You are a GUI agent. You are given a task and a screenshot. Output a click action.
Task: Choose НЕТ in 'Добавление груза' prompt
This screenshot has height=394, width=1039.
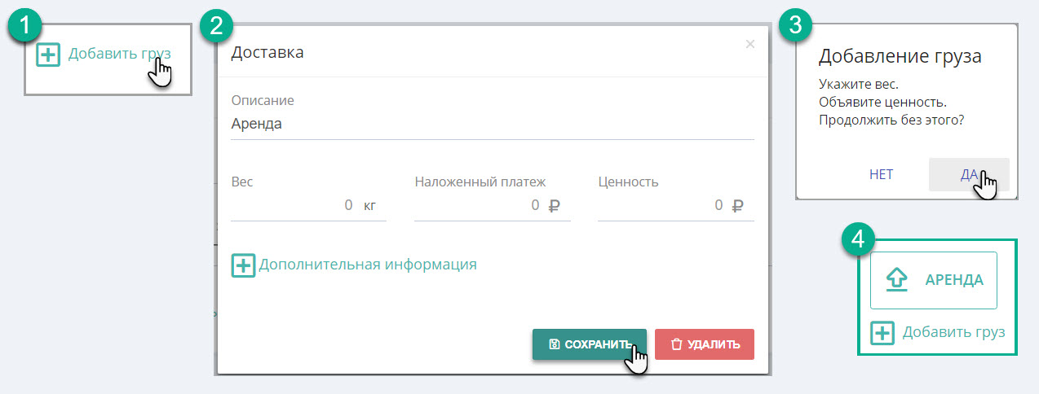[x=882, y=174]
